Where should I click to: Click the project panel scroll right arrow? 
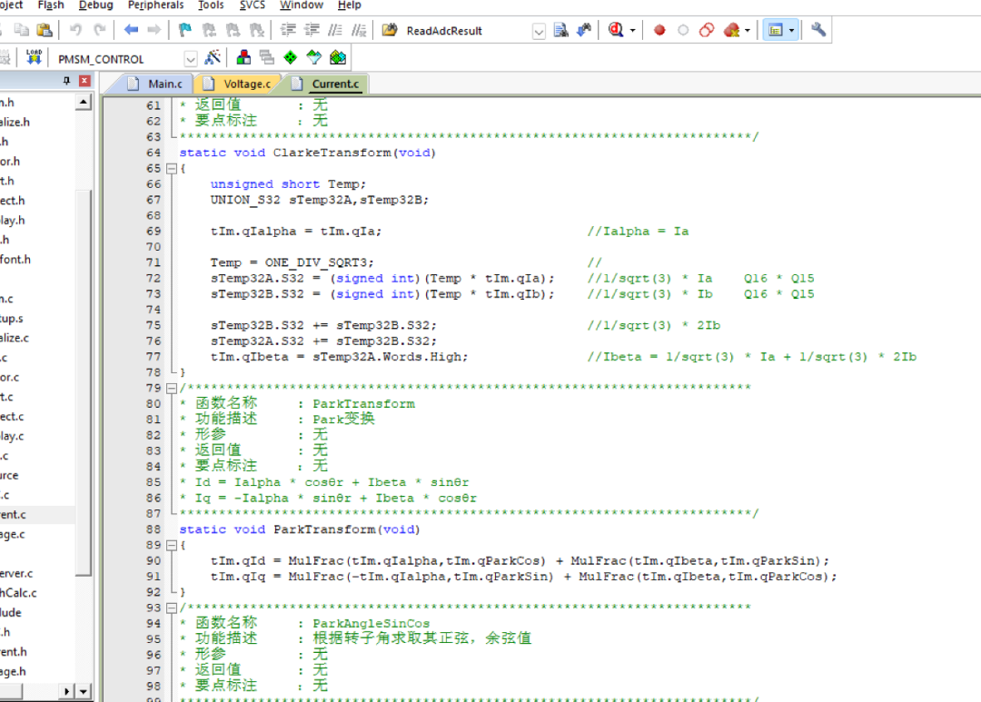(x=67, y=691)
